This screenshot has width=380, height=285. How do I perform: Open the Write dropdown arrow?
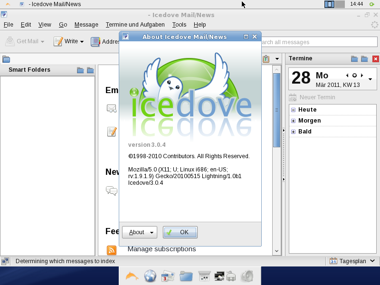(x=81, y=41)
